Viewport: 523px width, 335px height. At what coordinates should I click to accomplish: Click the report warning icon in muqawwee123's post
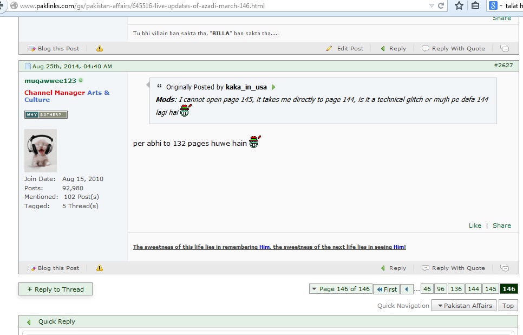pyautogui.click(x=99, y=268)
